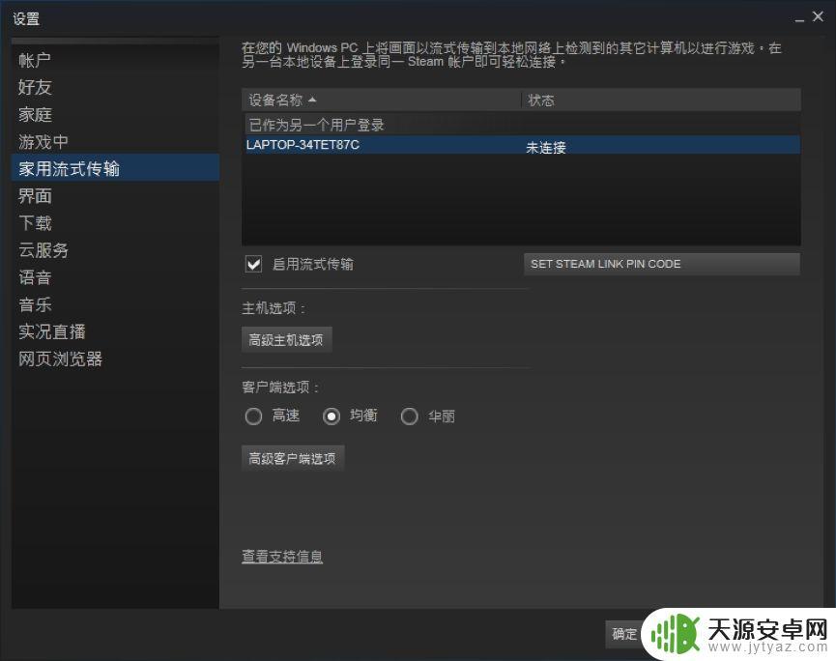Select the 家用流式传输 sidebar item
This screenshot has height=661, width=836.
[115, 168]
